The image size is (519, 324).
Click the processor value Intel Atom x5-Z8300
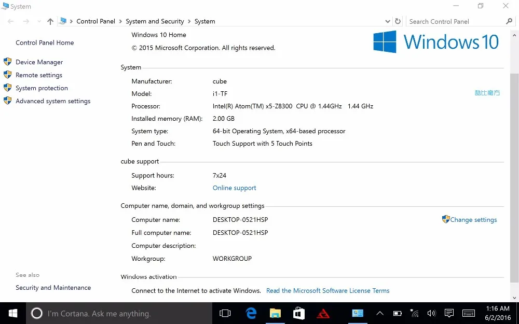[x=293, y=106]
